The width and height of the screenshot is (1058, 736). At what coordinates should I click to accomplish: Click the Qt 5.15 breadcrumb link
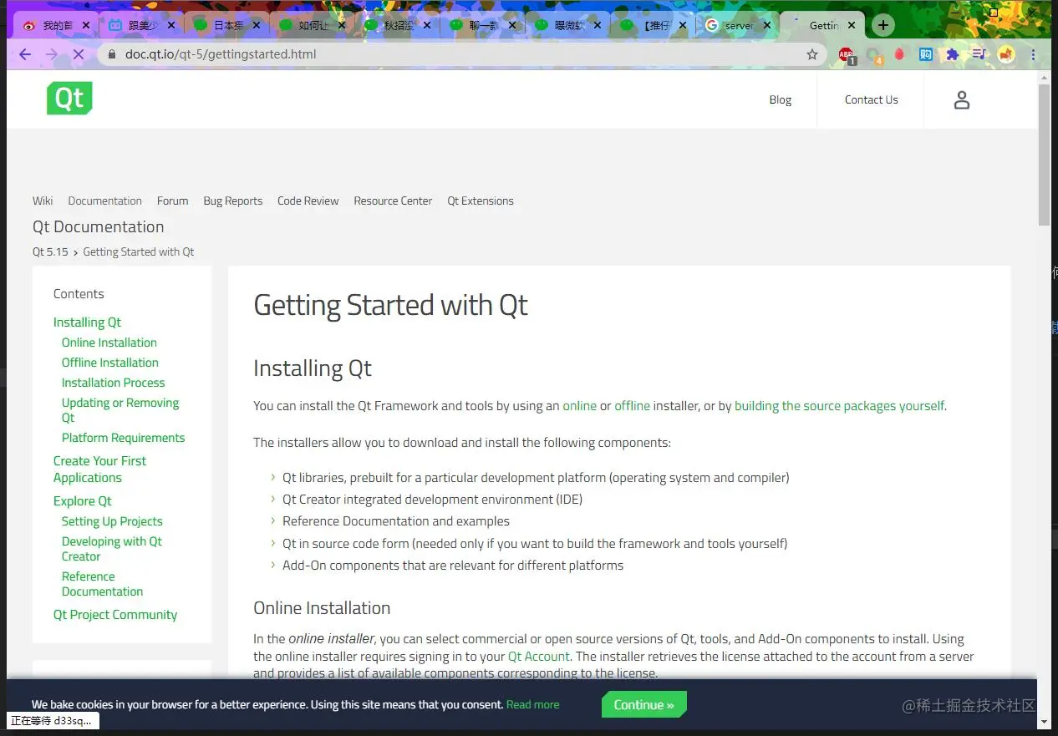pyautogui.click(x=50, y=251)
